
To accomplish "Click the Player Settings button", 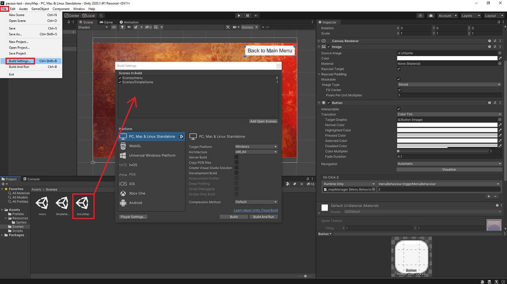I will click(x=133, y=217).
